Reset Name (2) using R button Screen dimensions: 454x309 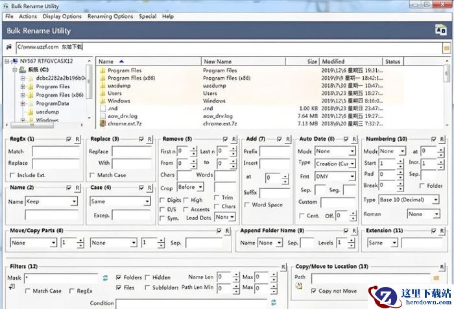77,188
